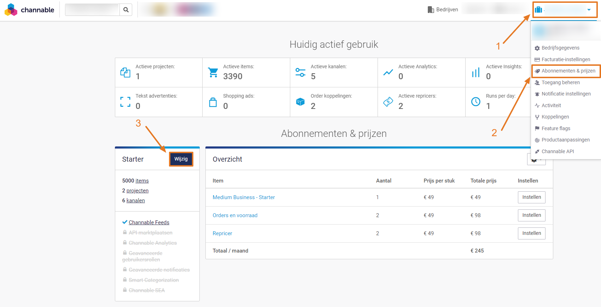Click the Channable logo
Screen dimensions: 601x307
click(x=29, y=10)
